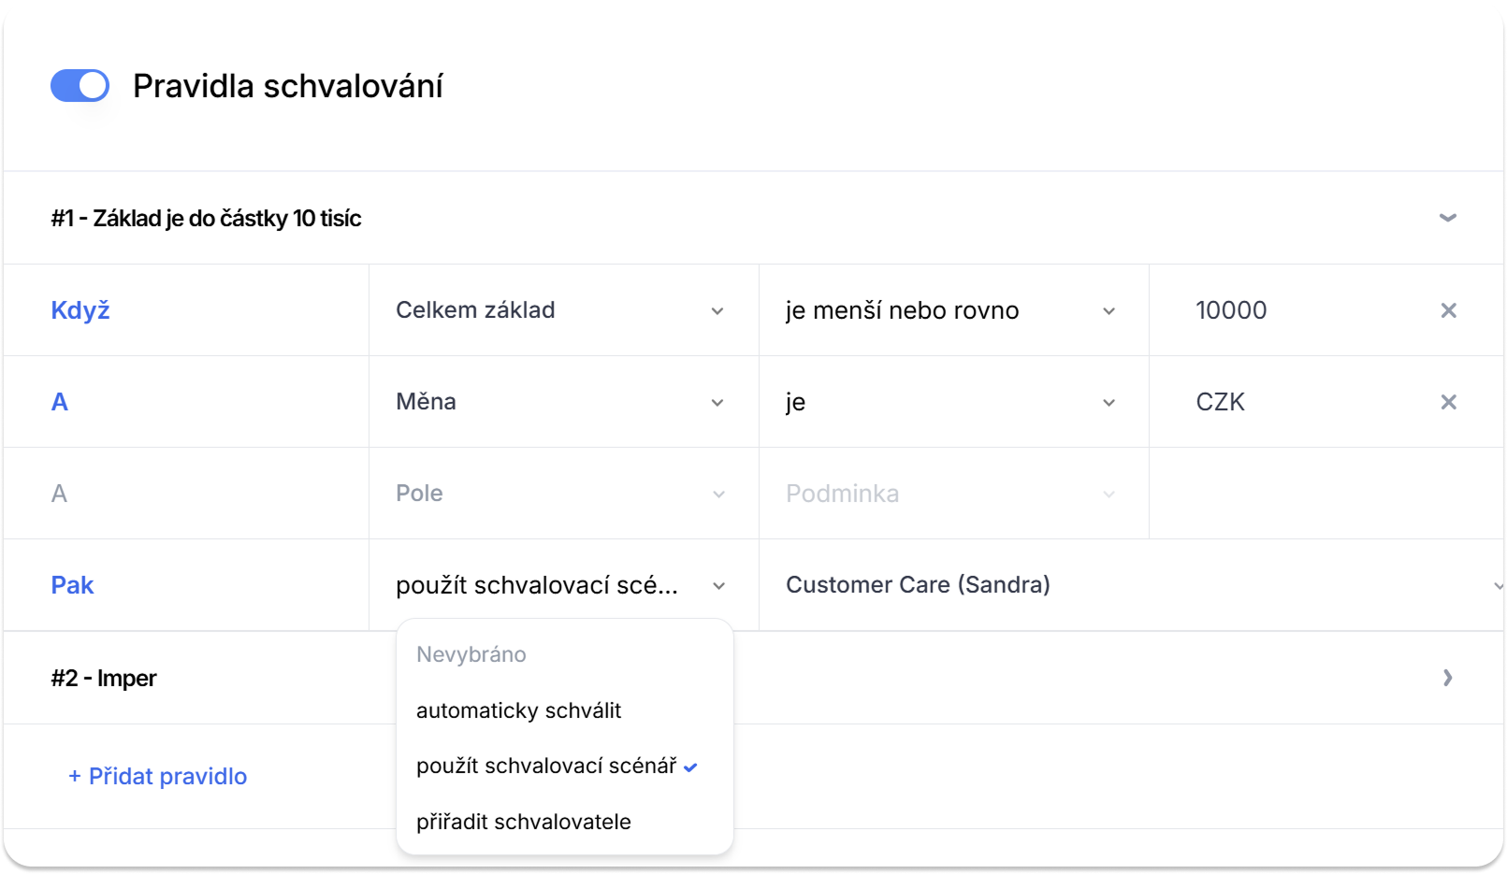Open the Podmínka condition dropdown
Screen dimensions: 1507x874
pyautogui.click(x=951, y=494)
